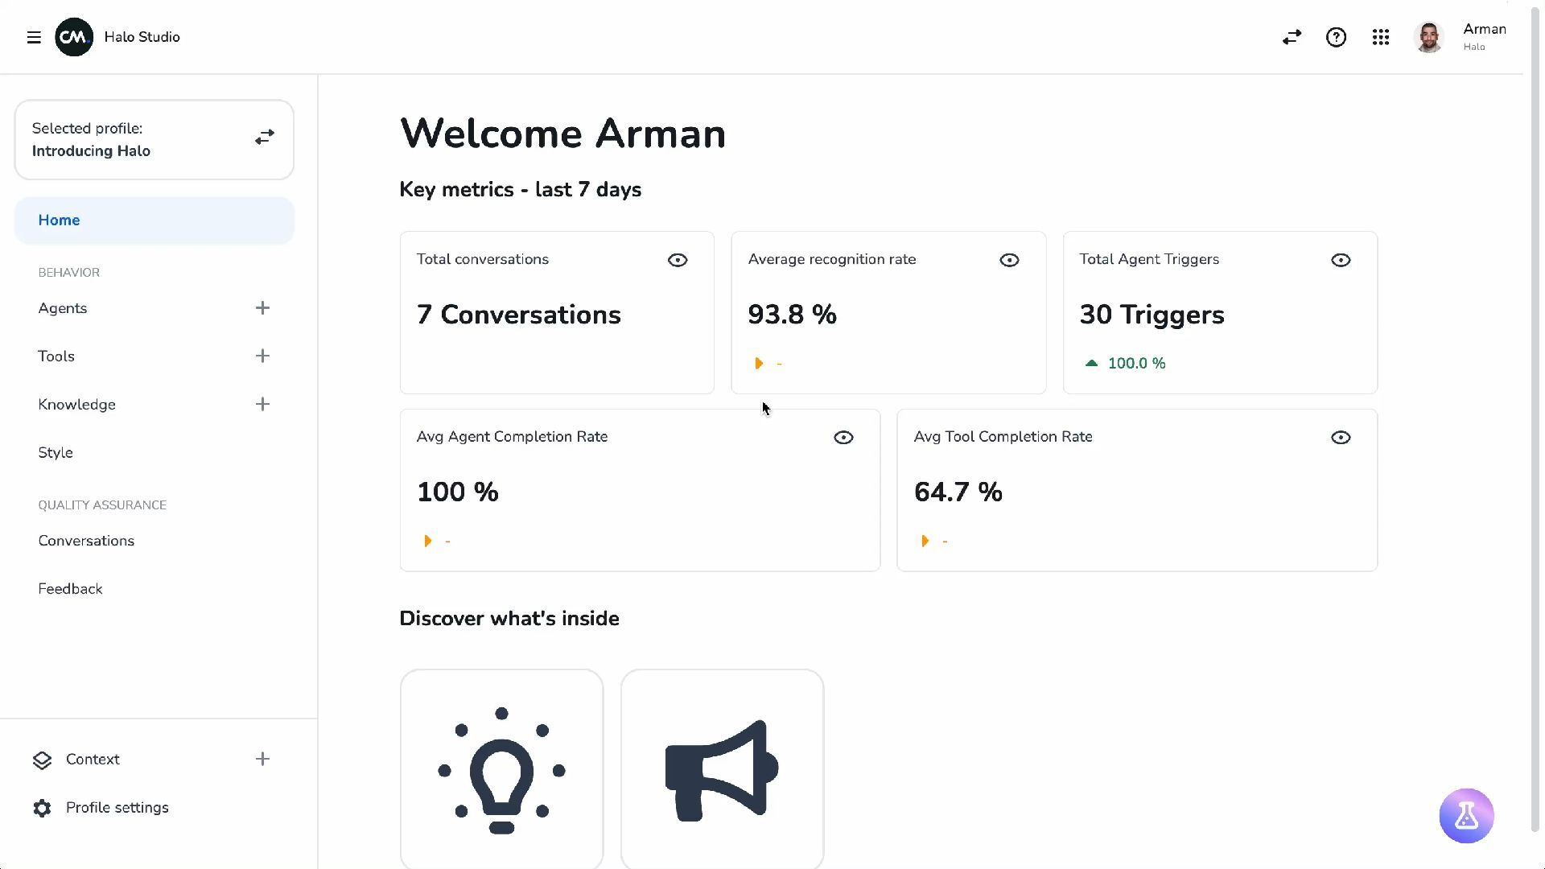
Task: Toggle eye icon on Avg Tool Completion Rate
Action: pos(1341,438)
